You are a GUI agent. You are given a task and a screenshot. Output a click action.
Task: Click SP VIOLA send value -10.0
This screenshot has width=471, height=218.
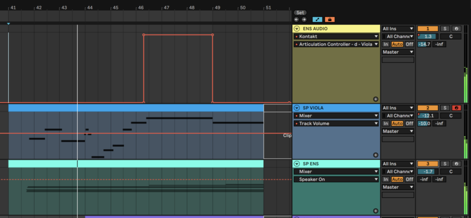[x=424, y=123]
